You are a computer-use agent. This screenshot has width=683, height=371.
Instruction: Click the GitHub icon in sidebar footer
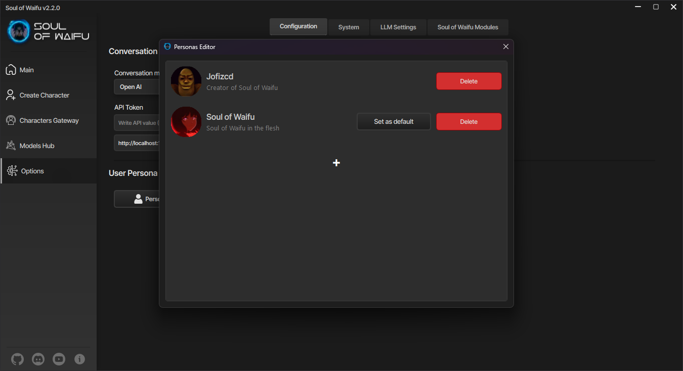(18, 359)
